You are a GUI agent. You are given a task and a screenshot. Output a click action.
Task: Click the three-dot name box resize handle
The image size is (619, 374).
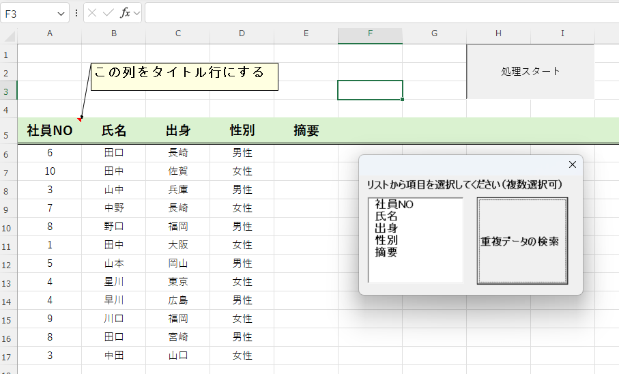tap(76, 13)
